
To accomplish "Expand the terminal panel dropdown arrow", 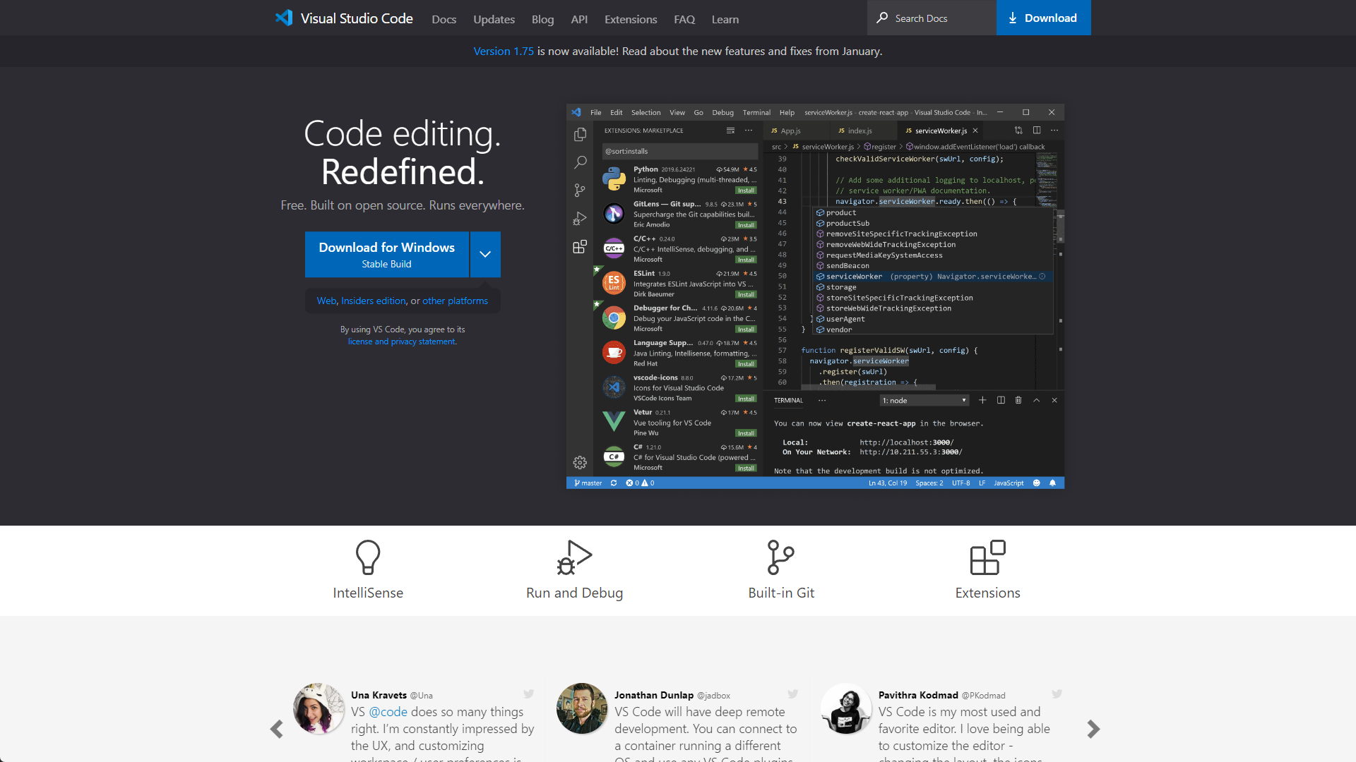I will [x=964, y=400].
